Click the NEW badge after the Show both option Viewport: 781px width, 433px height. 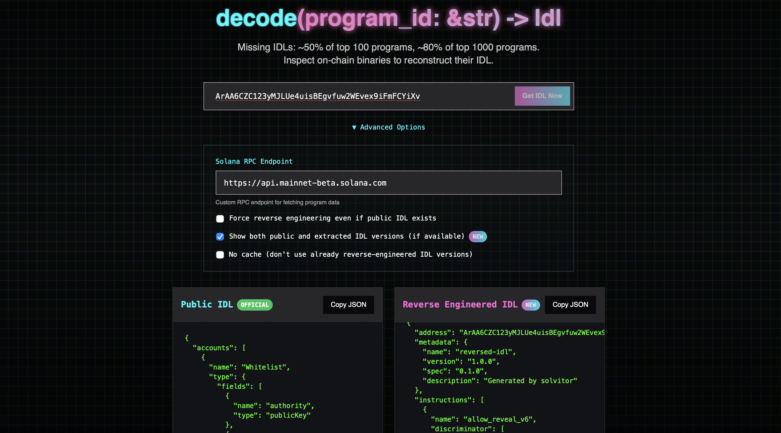(478, 237)
